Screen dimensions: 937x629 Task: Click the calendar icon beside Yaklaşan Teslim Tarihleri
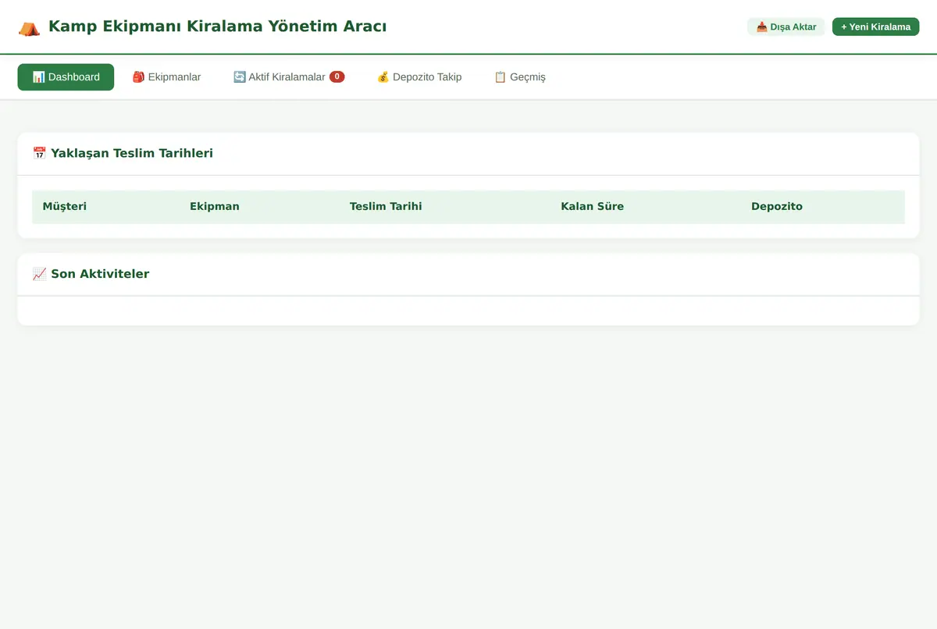[39, 153]
